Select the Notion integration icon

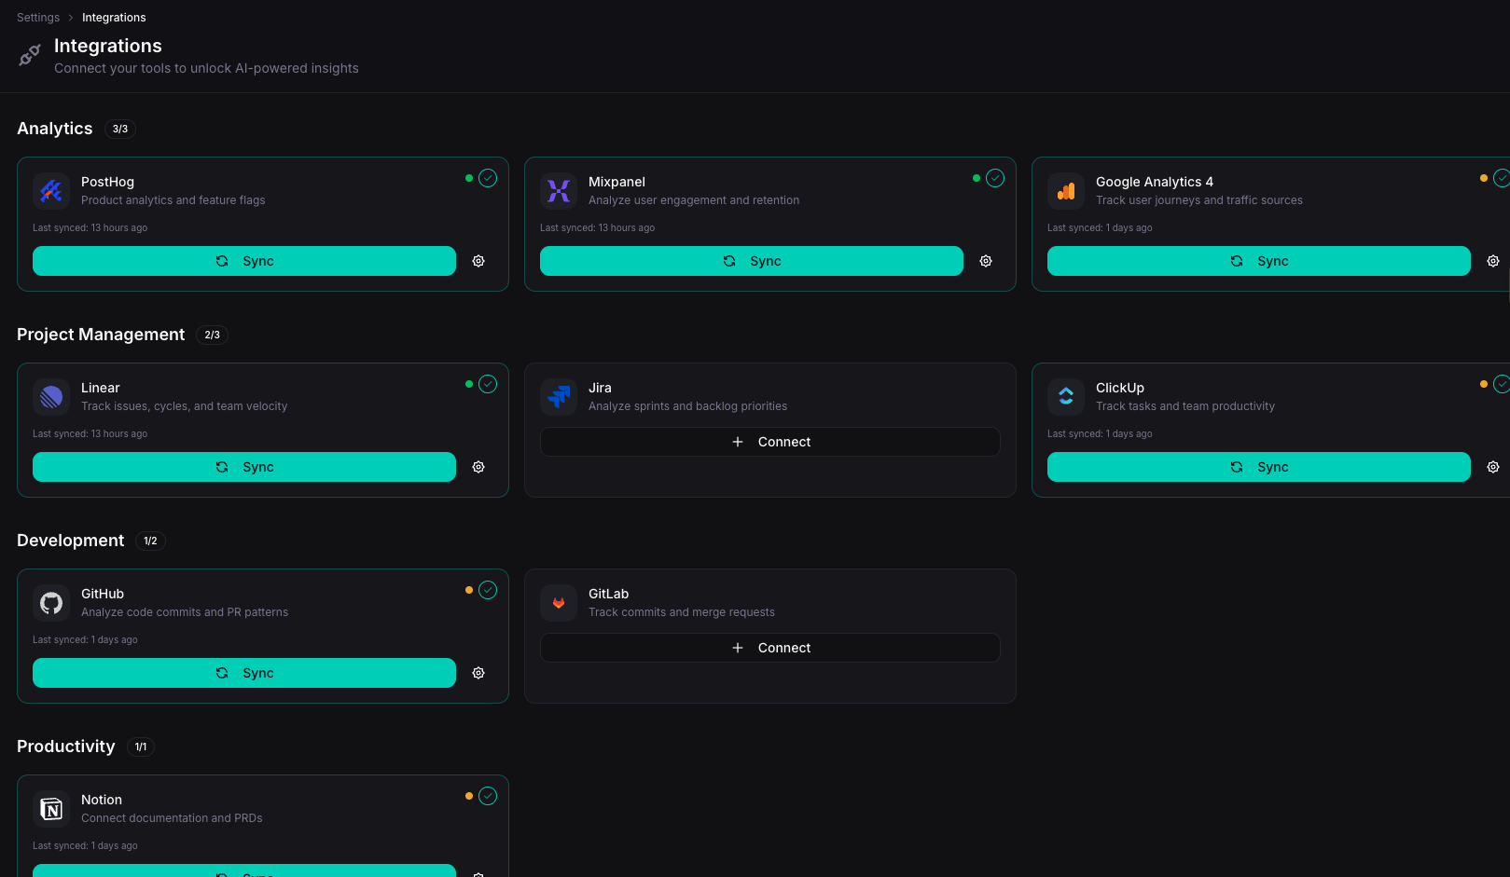coord(51,809)
